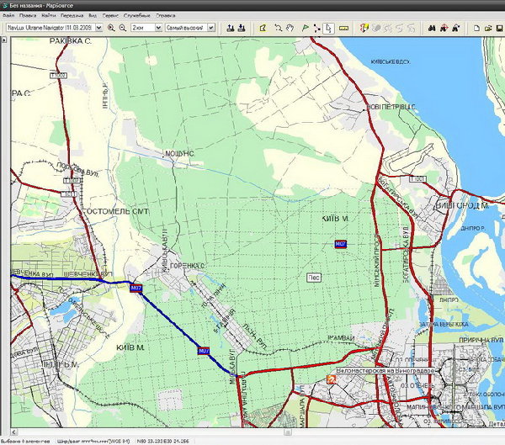Choose the arrow selection tool
Viewport: 505px width, 445px height.
(x=330, y=28)
